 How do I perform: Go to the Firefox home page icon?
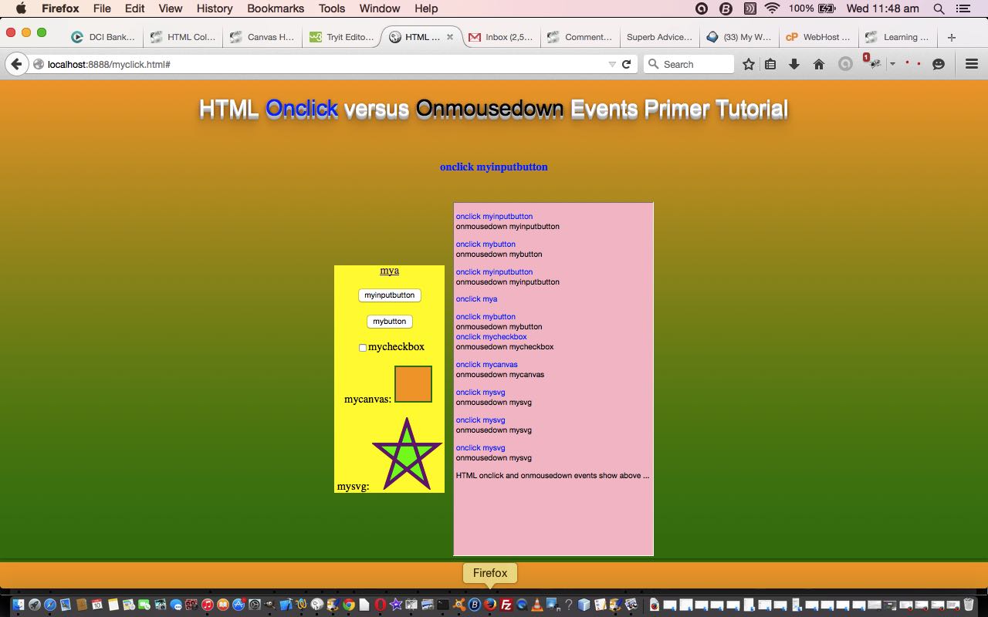coord(819,65)
